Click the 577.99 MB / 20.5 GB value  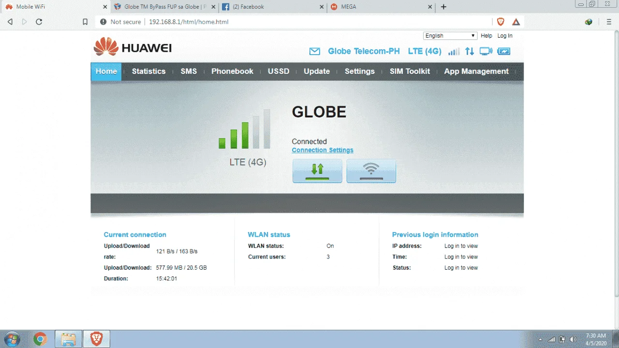coord(181,268)
